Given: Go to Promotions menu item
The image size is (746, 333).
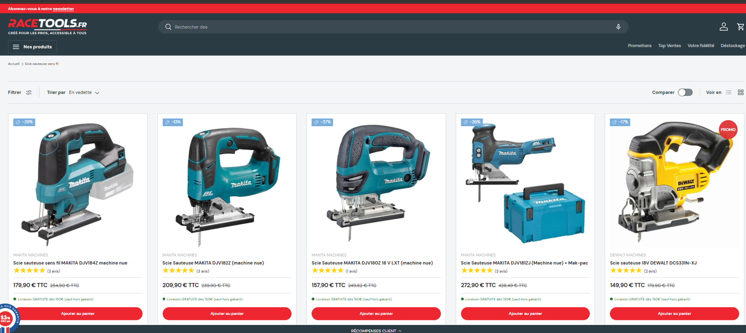Looking at the screenshot, I should [x=639, y=46].
